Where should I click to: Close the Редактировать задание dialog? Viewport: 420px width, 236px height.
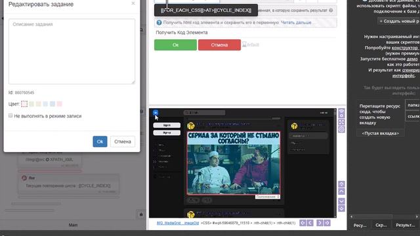[133, 3]
